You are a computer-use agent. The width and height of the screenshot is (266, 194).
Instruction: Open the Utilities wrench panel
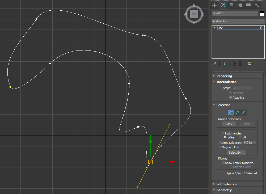257,5
